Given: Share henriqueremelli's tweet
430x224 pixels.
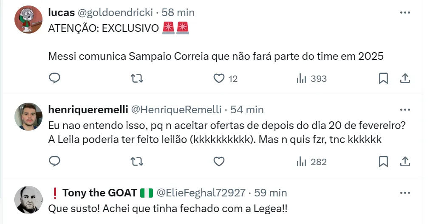Looking at the screenshot, I should (405, 162).
